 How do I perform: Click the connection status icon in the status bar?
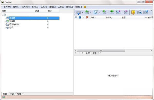[4, 97]
